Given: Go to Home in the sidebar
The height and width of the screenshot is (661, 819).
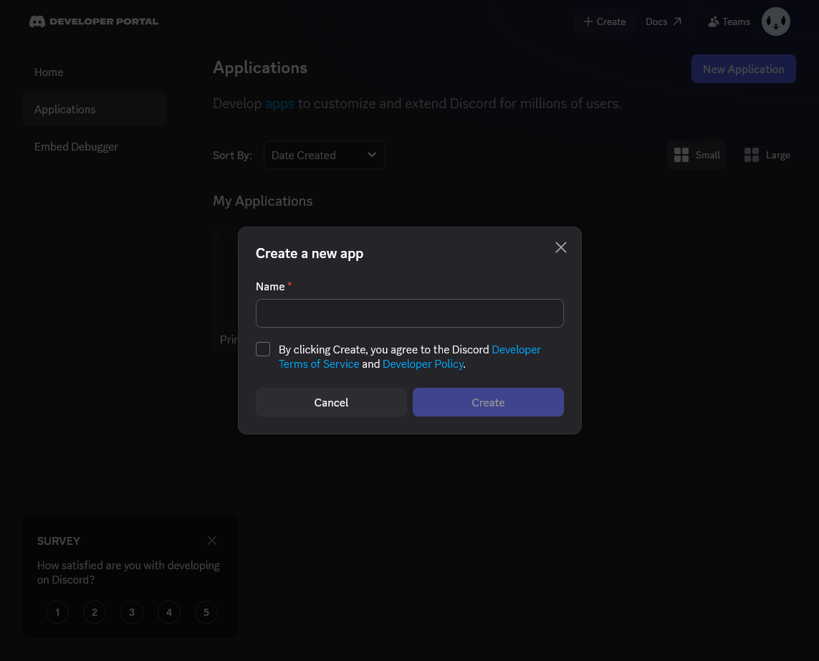Looking at the screenshot, I should 49,72.
